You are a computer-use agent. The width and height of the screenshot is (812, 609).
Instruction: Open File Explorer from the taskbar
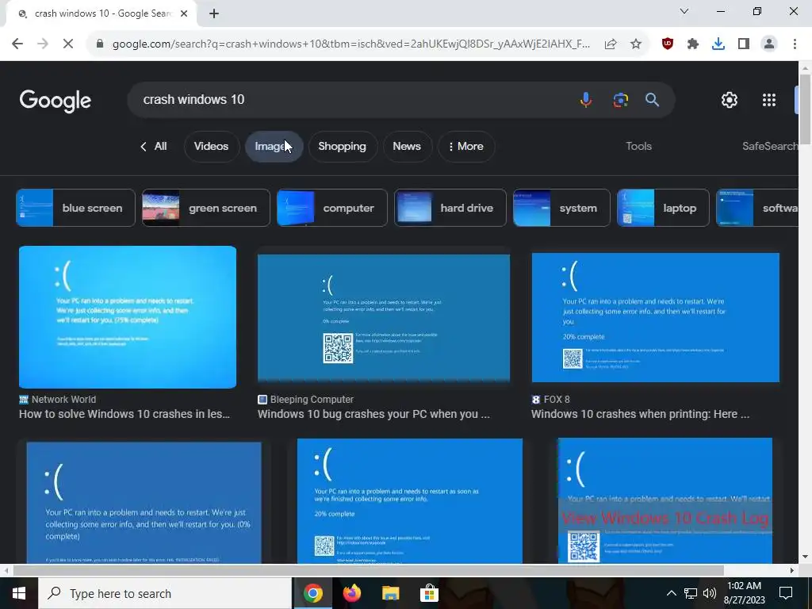click(x=390, y=593)
